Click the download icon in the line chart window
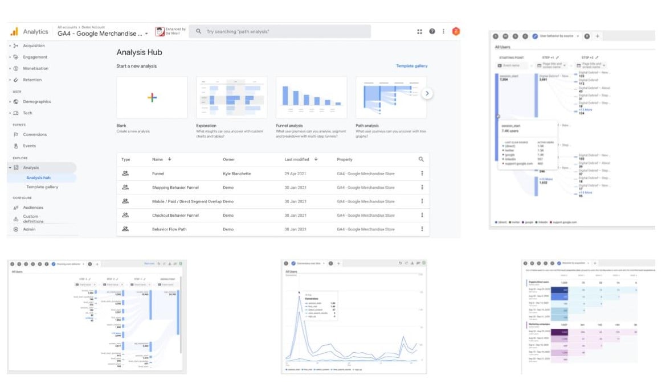 click(x=412, y=263)
